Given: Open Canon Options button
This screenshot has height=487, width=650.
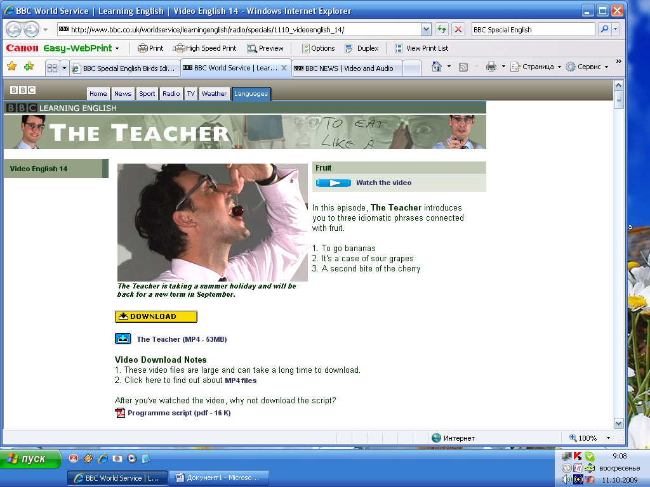Looking at the screenshot, I should point(319,48).
